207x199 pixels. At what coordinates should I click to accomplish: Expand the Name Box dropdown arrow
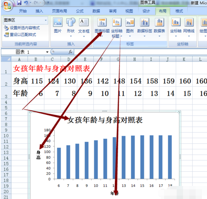pyautogui.click(x=47, y=52)
